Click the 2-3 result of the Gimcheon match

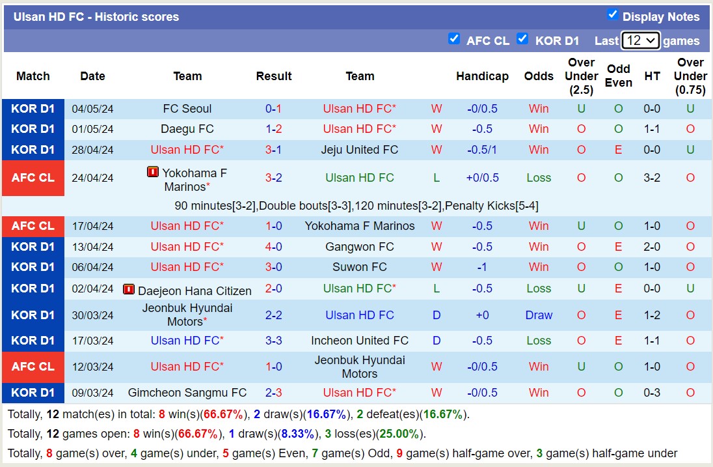(x=273, y=393)
